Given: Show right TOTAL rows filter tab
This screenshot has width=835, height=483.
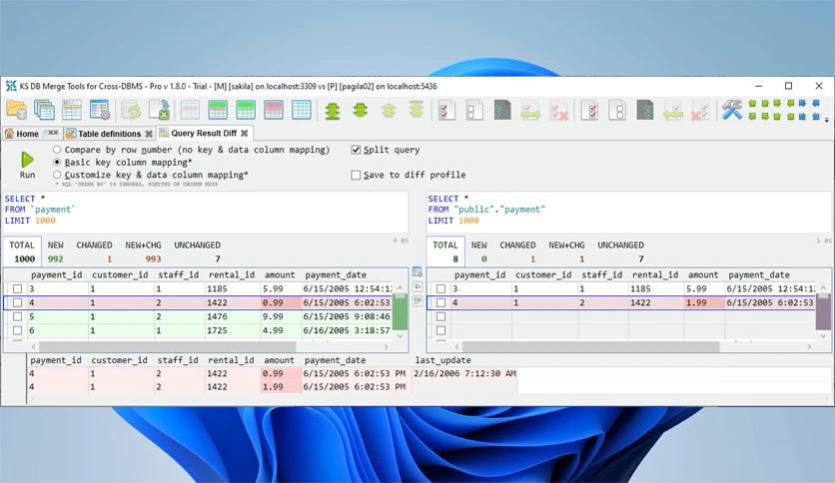Looking at the screenshot, I should (x=445, y=251).
